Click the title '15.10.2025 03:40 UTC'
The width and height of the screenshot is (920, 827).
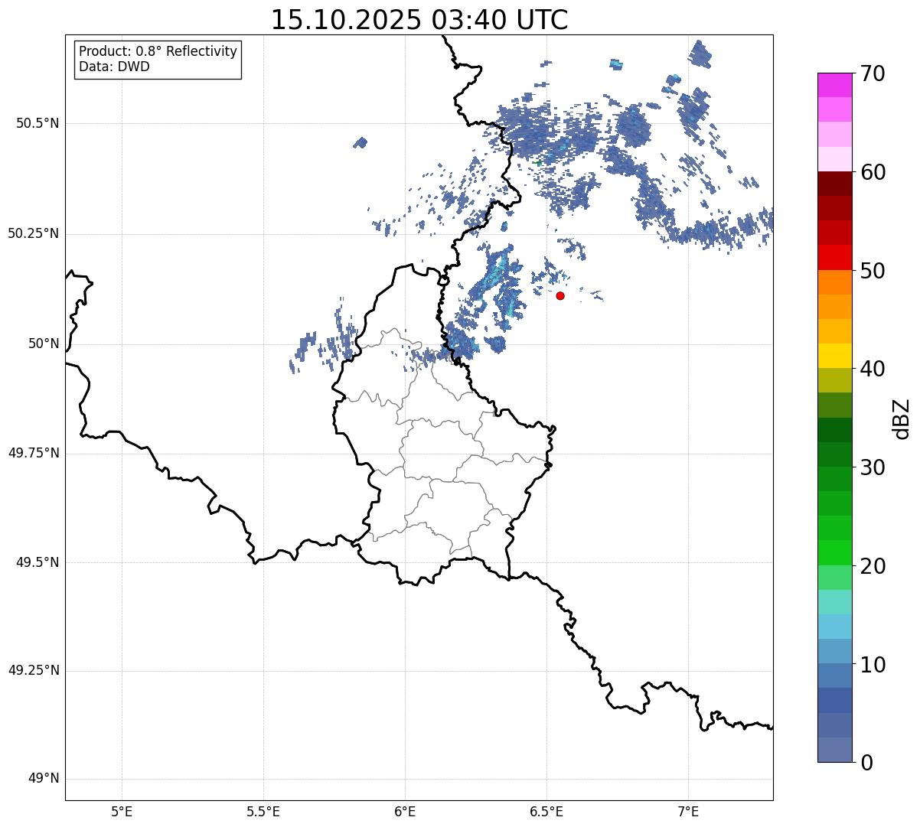point(419,20)
